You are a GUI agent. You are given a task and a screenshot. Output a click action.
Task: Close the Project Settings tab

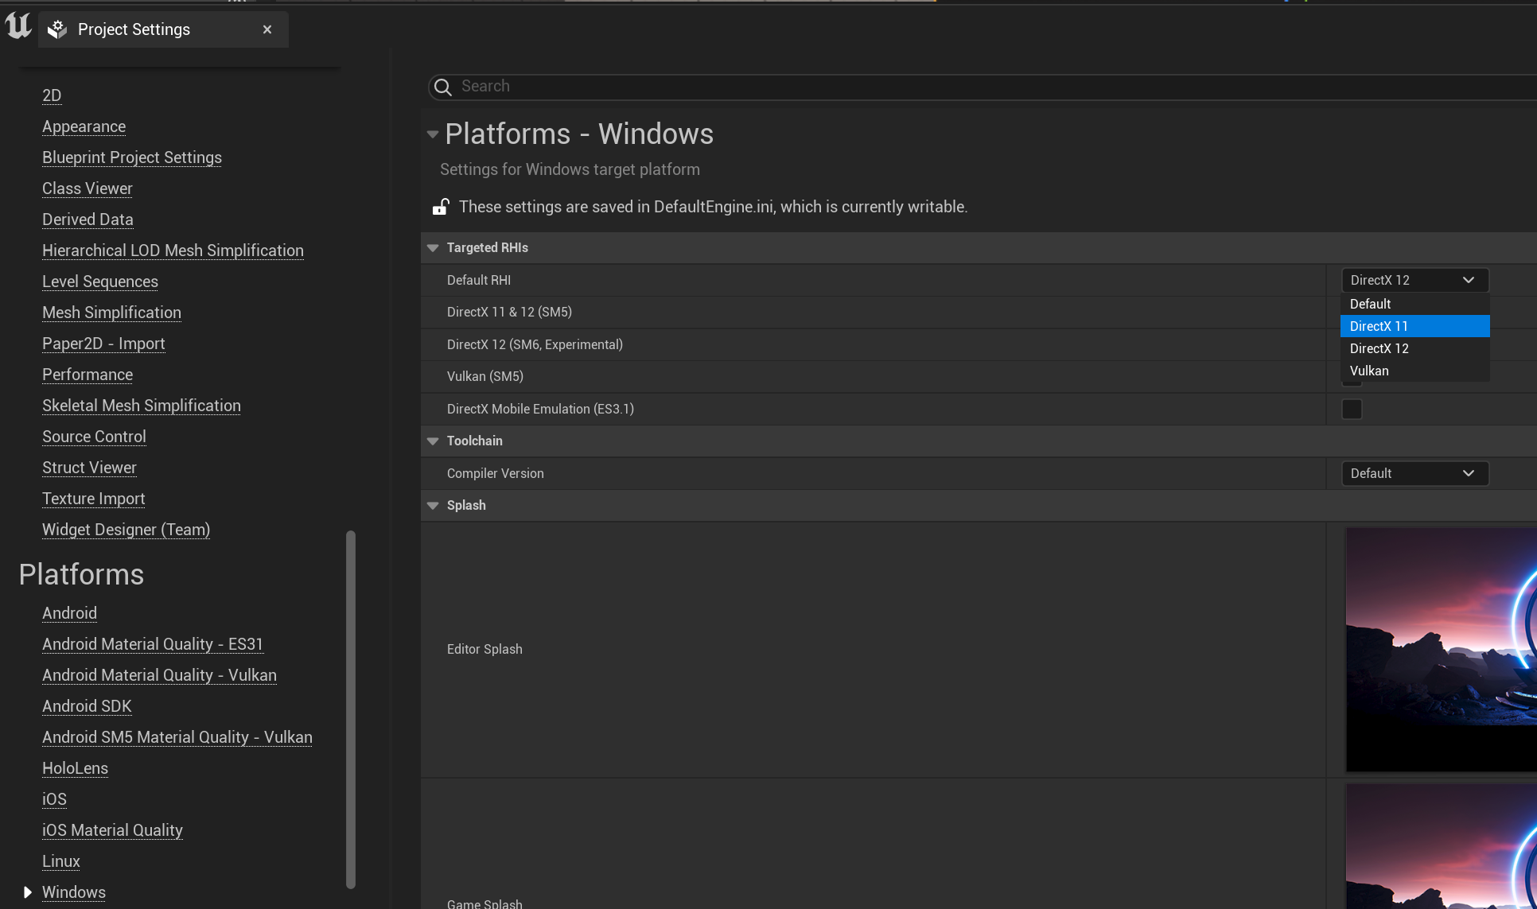(267, 29)
